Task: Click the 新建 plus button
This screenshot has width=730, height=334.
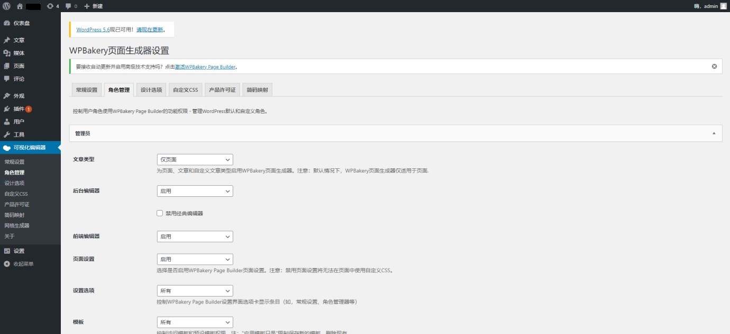Action: 93,6
